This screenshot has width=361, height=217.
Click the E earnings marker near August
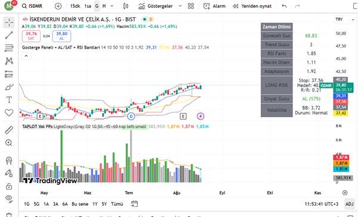click(183, 117)
